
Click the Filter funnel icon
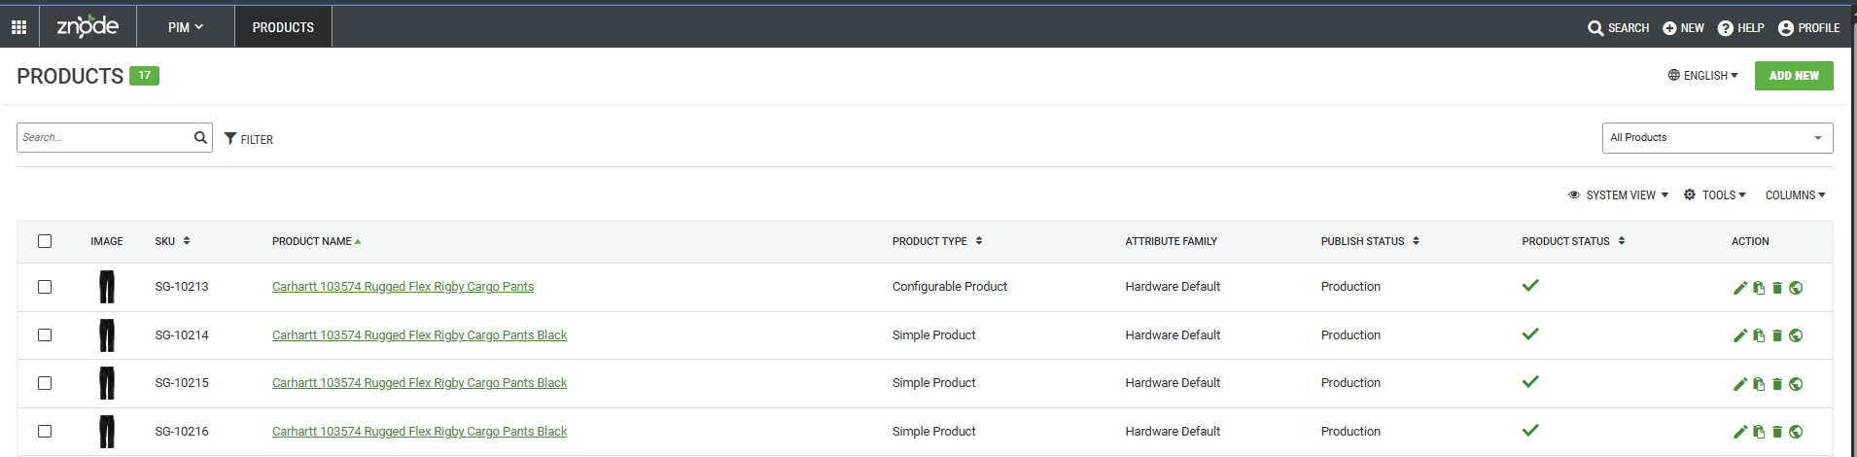pos(230,139)
